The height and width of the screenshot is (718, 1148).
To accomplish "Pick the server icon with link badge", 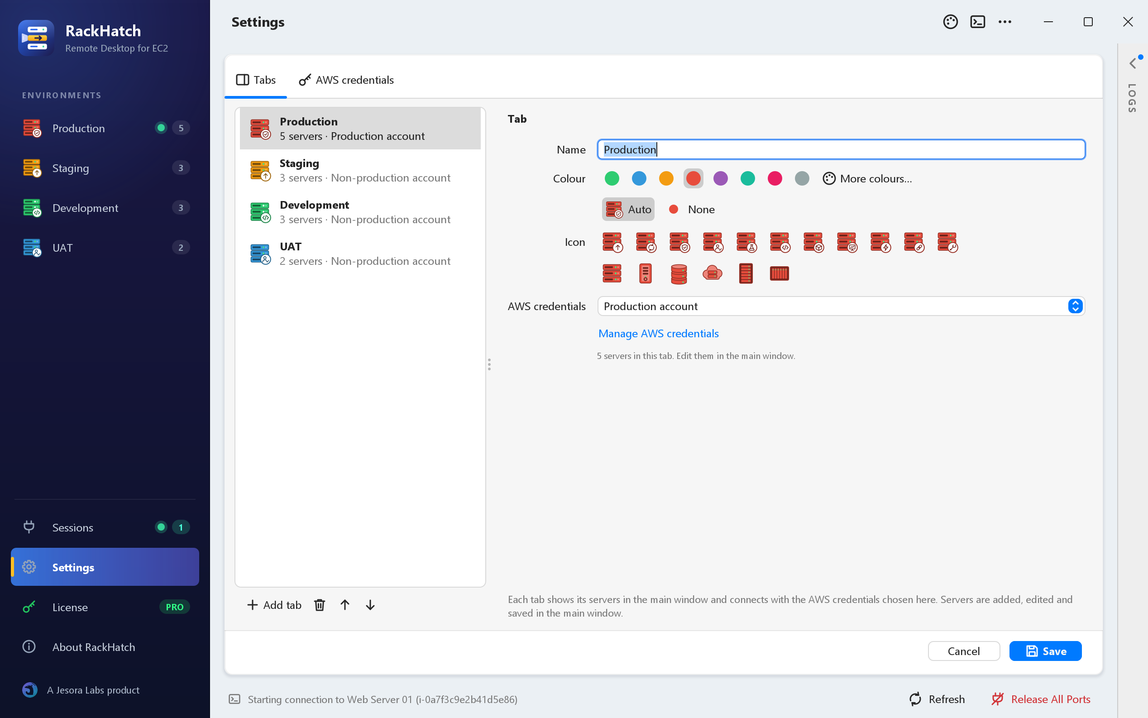I will point(914,242).
